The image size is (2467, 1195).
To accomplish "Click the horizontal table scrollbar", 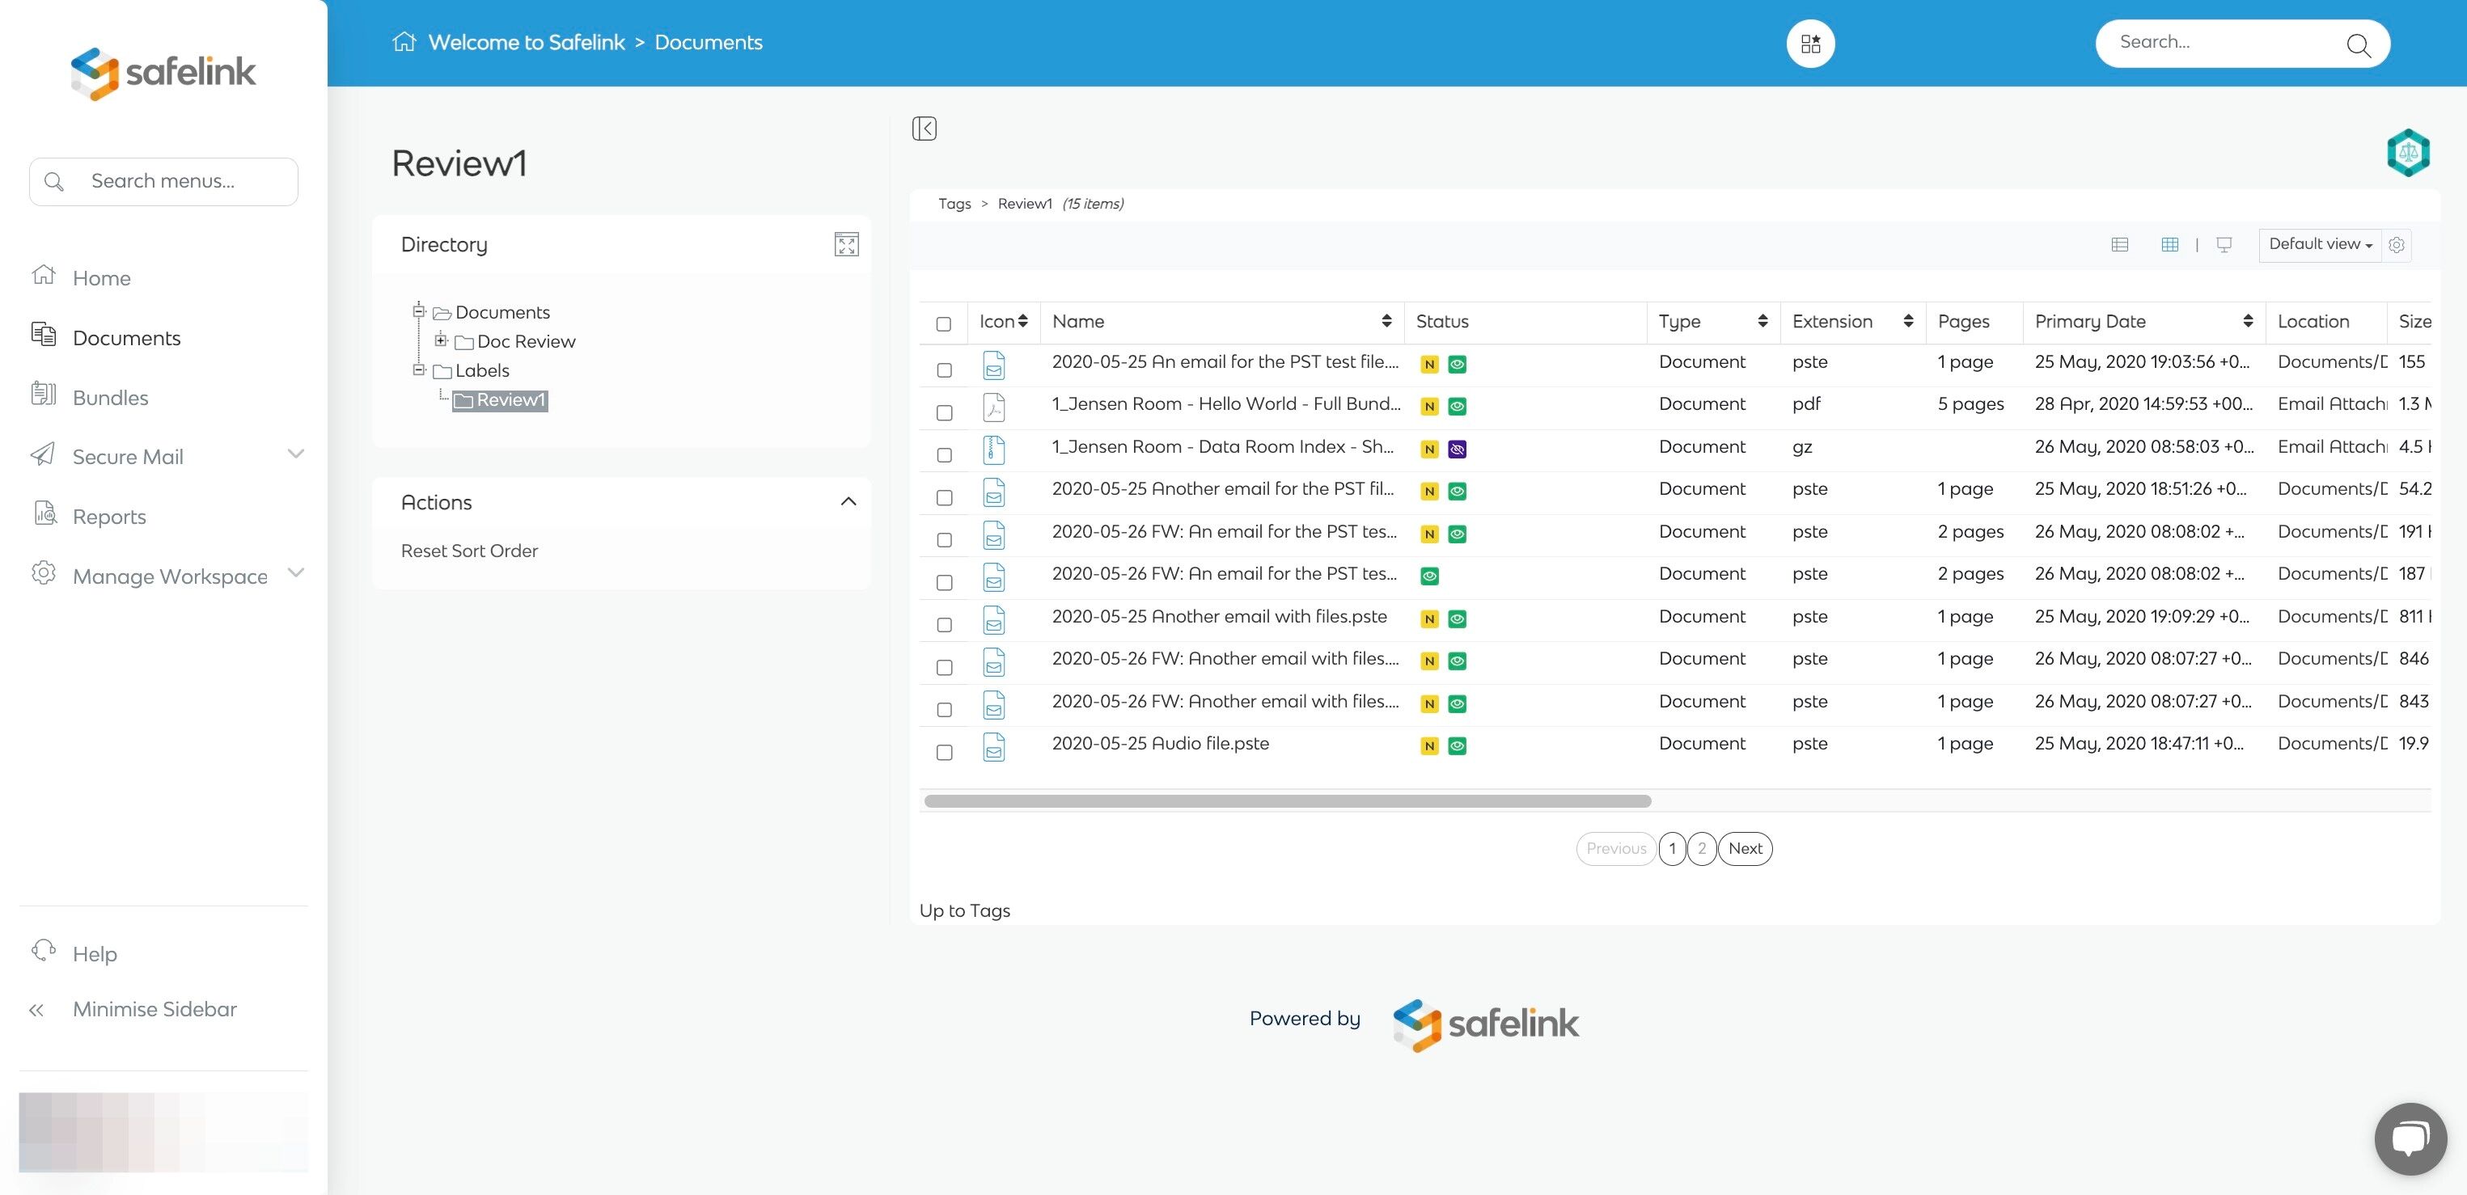I will (x=1287, y=800).
